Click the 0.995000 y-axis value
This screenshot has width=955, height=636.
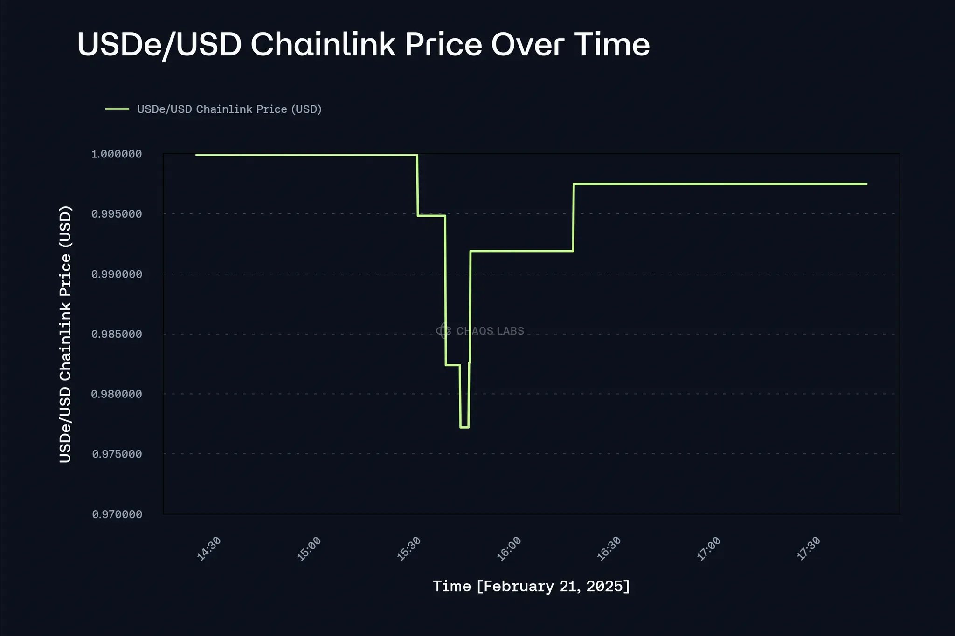(x=117, y=214)
